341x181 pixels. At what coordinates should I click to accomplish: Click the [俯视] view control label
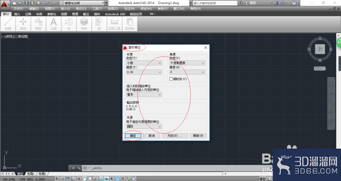(x=9, y=36)
